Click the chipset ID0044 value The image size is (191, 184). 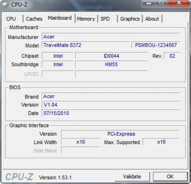pyautogui.click(x=112, y=56)
